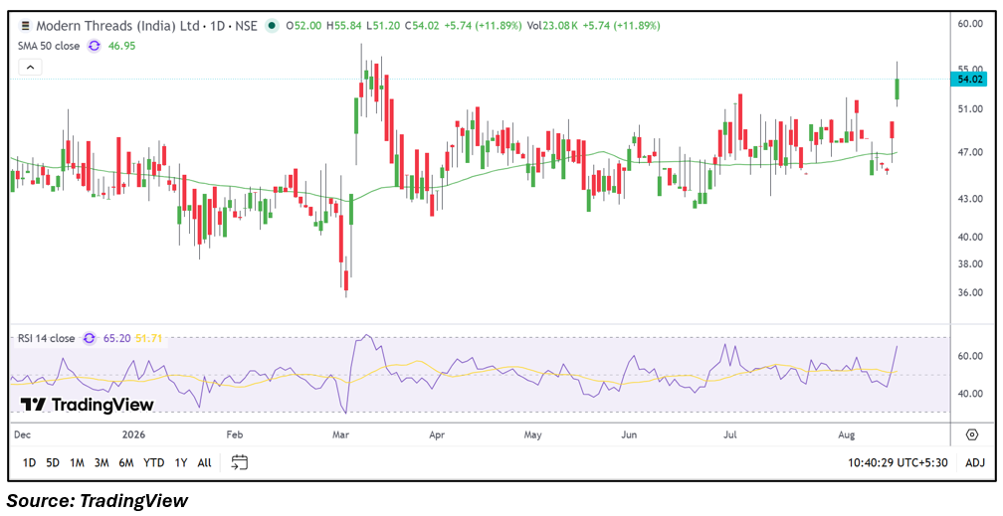
Task: Click the Jun label on time axis
Action: pos(629,434)
